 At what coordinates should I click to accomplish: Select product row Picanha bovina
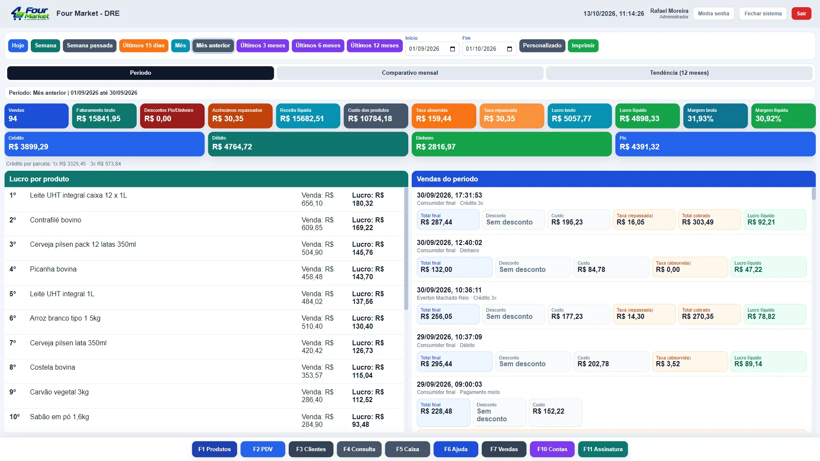tap(204, 273)
